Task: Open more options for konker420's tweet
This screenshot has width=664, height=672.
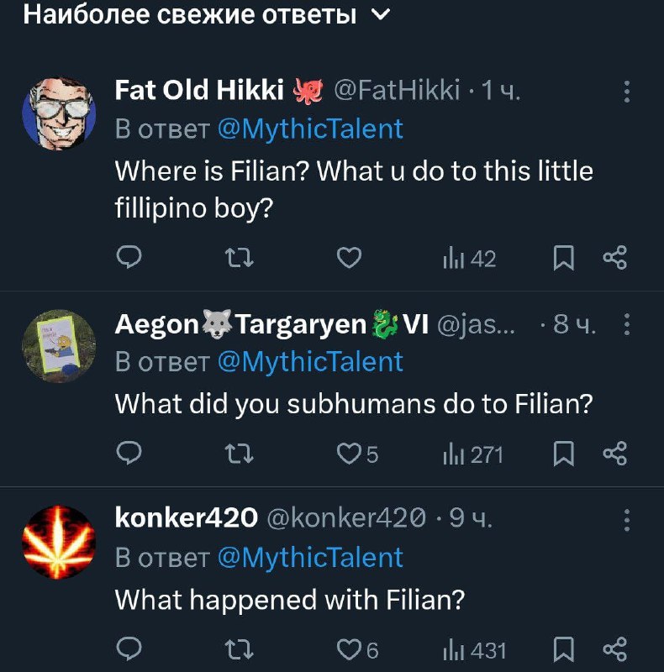Action: [x=626, y=520]
